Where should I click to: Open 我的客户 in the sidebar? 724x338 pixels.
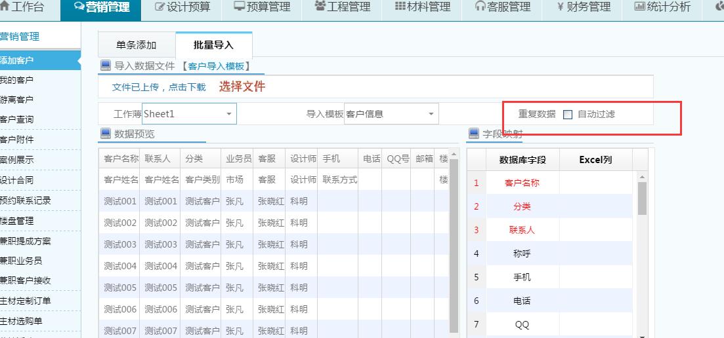[x=17, y=80]
